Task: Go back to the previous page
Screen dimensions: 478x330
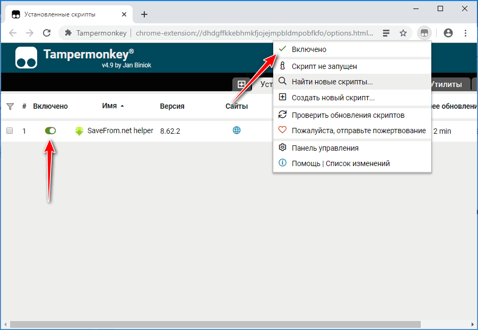Action: point(13,33)
